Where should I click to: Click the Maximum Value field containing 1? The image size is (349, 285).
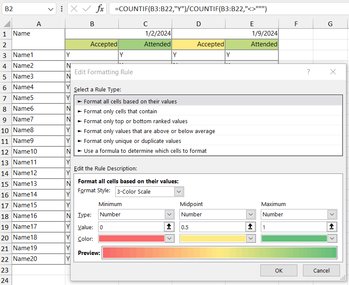tap(294, 227)
